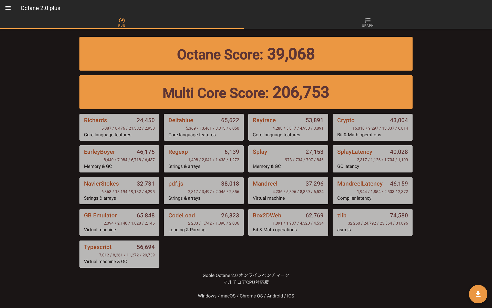Image resolution: width=492 pixels, height=308 pixels.
Task: Click the Octane 2.0 plus title
Action: tap(40, 8)
